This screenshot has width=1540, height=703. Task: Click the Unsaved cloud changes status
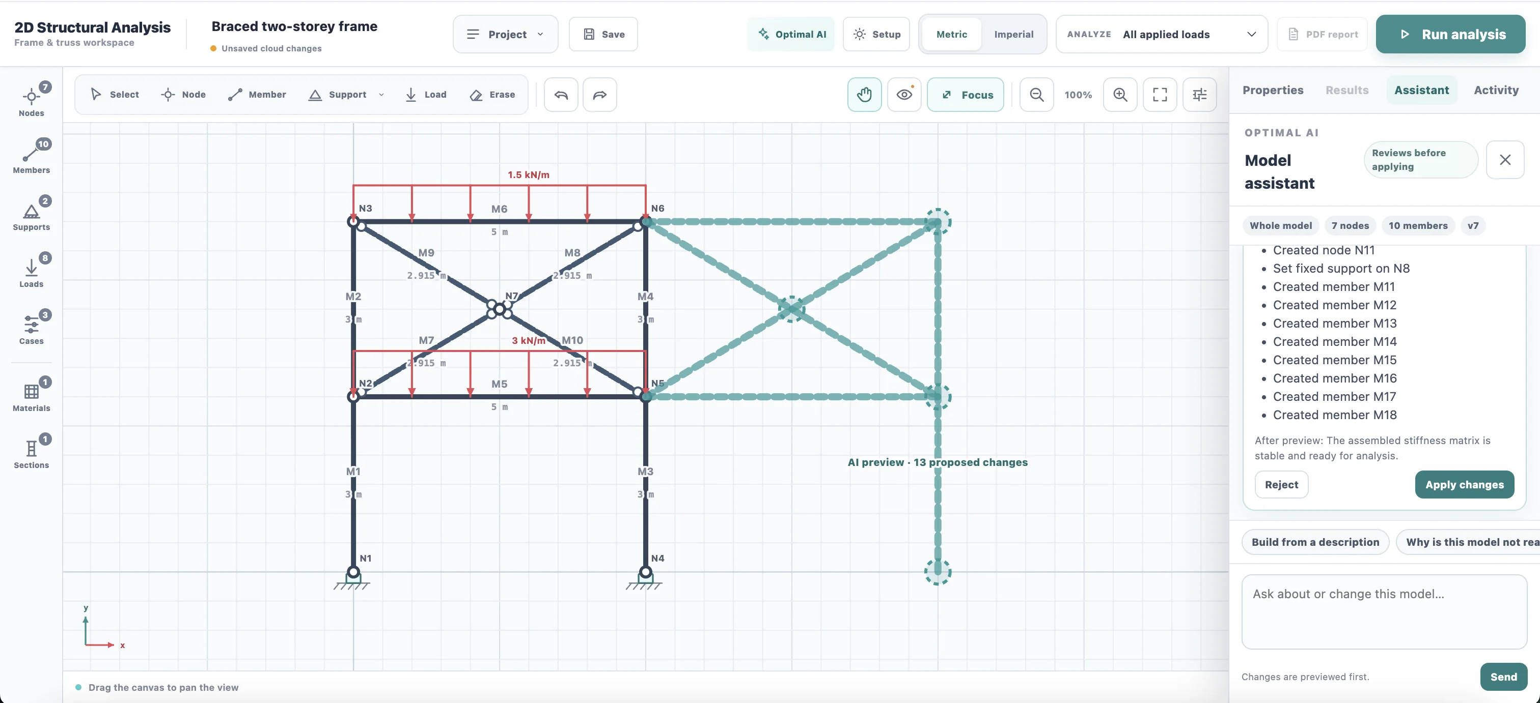266,48
